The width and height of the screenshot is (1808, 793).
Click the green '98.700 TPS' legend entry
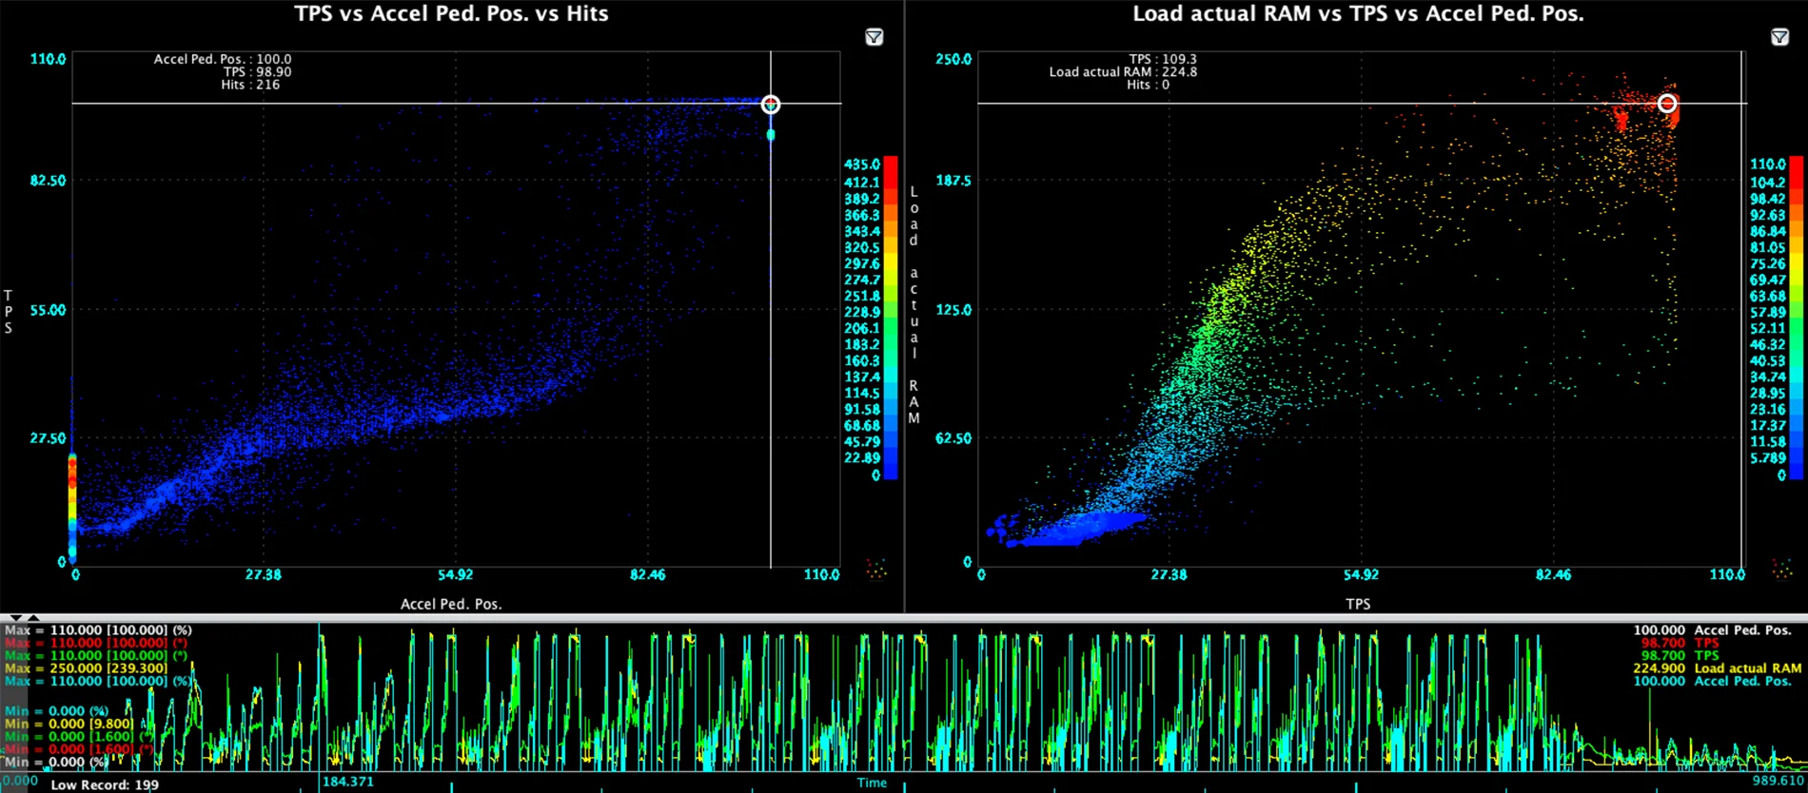(1680, 655)
